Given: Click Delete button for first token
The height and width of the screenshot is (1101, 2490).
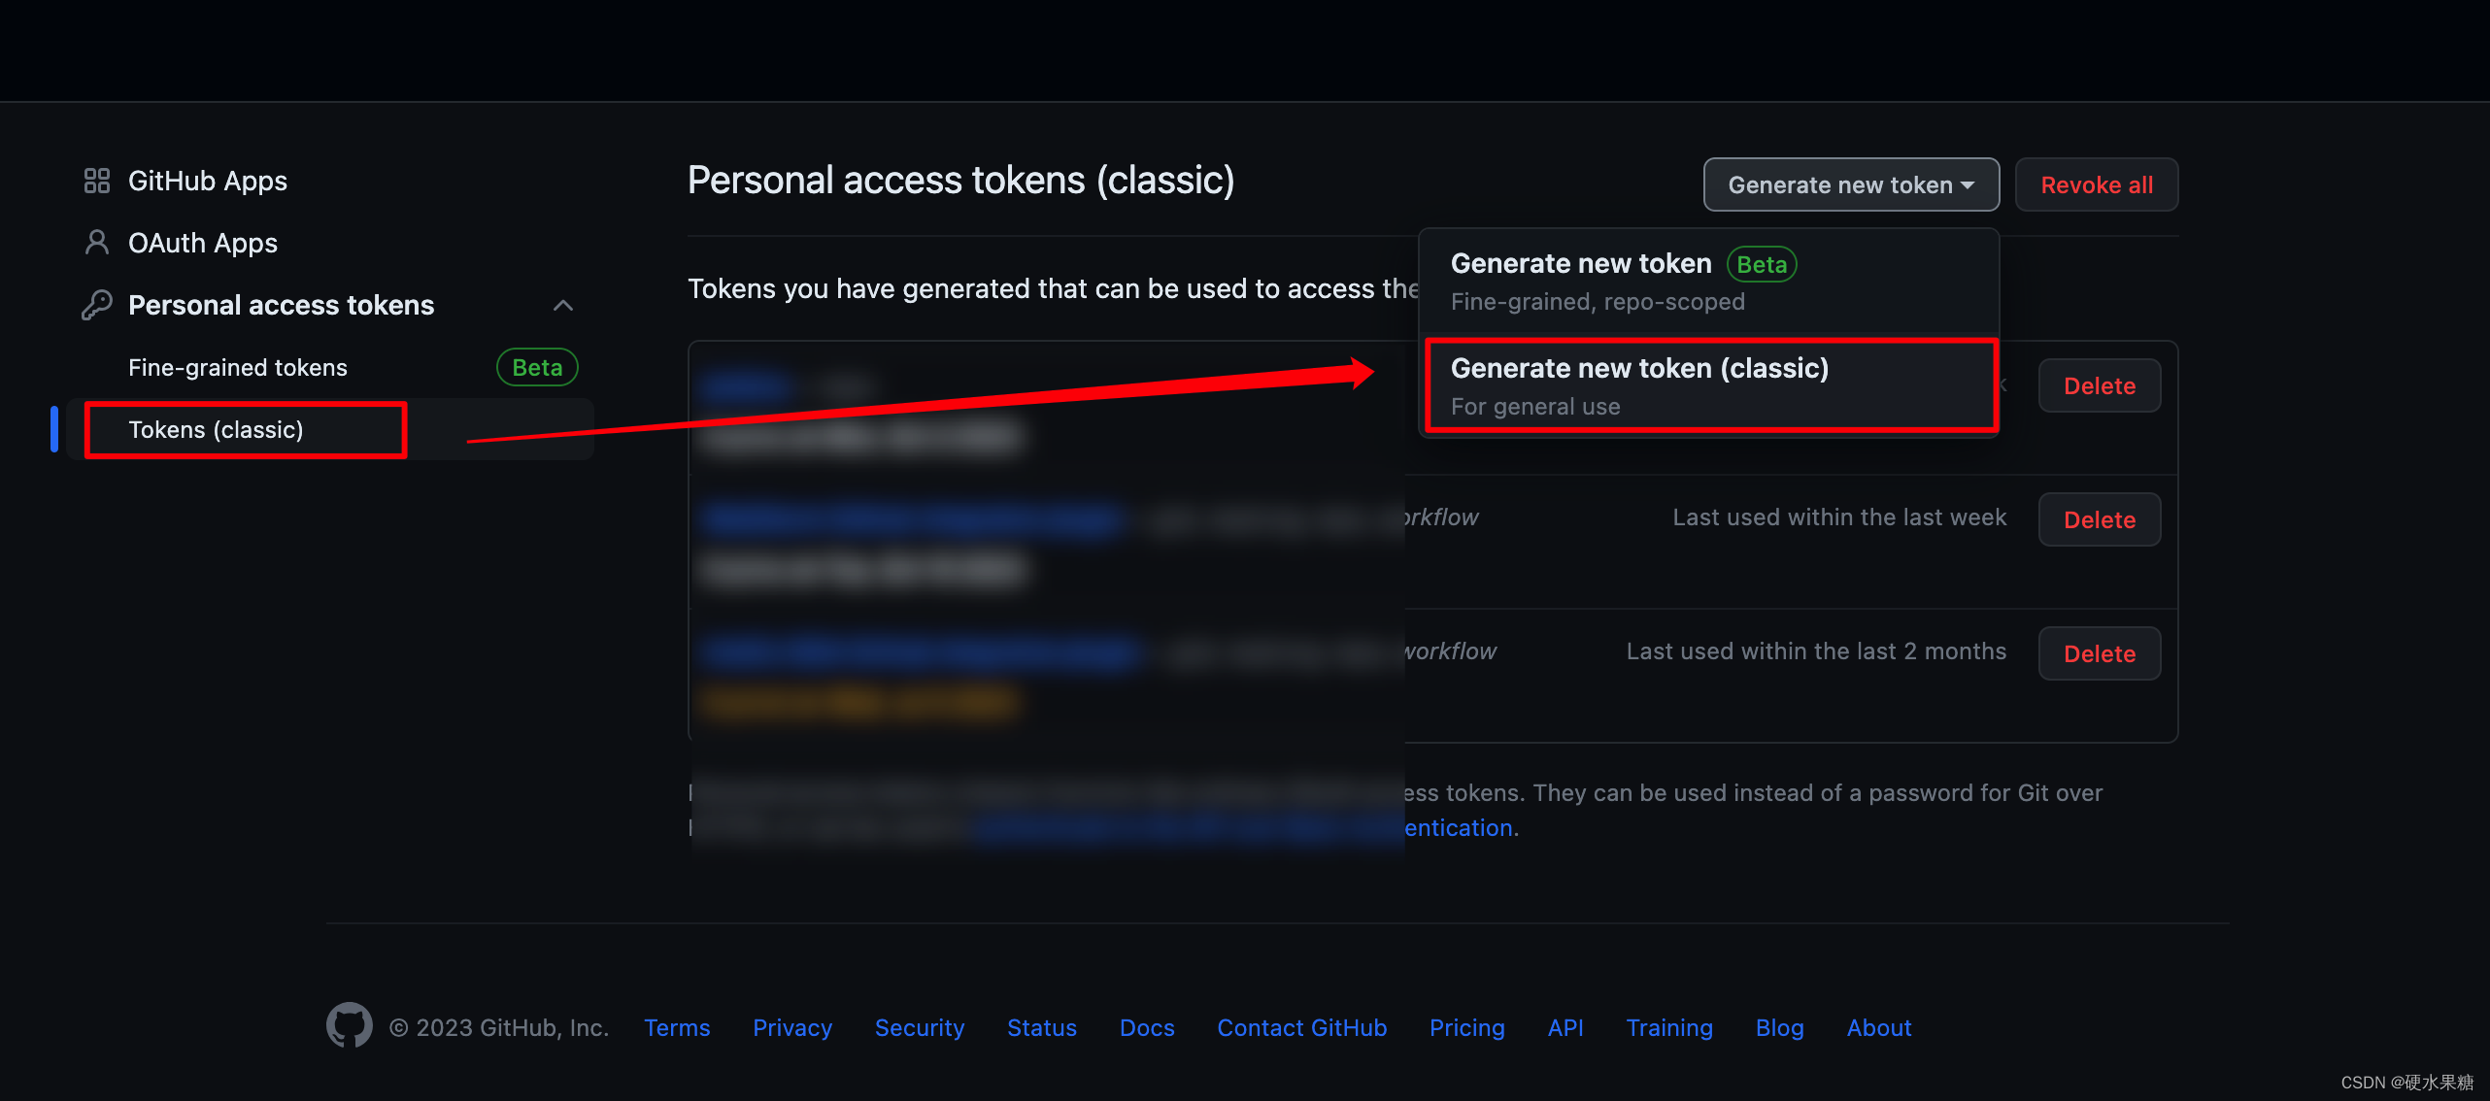Looking at the screenshot, I should [x=2101, y=384].
